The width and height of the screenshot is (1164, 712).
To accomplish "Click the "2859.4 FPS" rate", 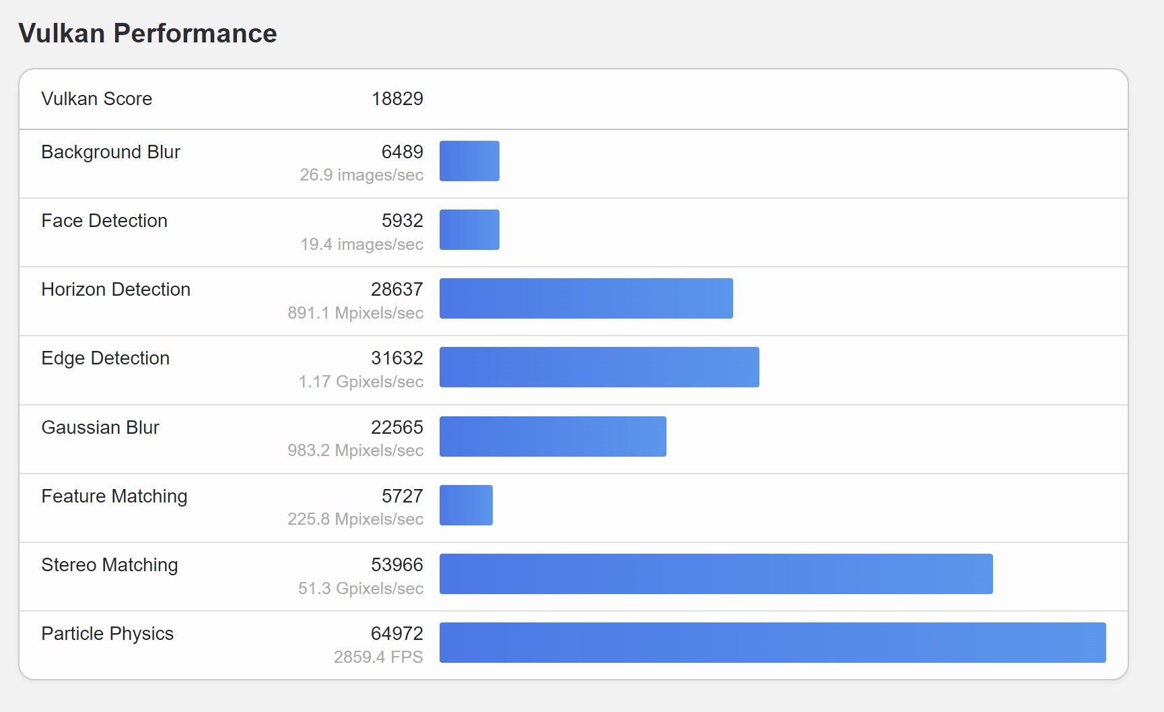I will [x=378, y=657].
